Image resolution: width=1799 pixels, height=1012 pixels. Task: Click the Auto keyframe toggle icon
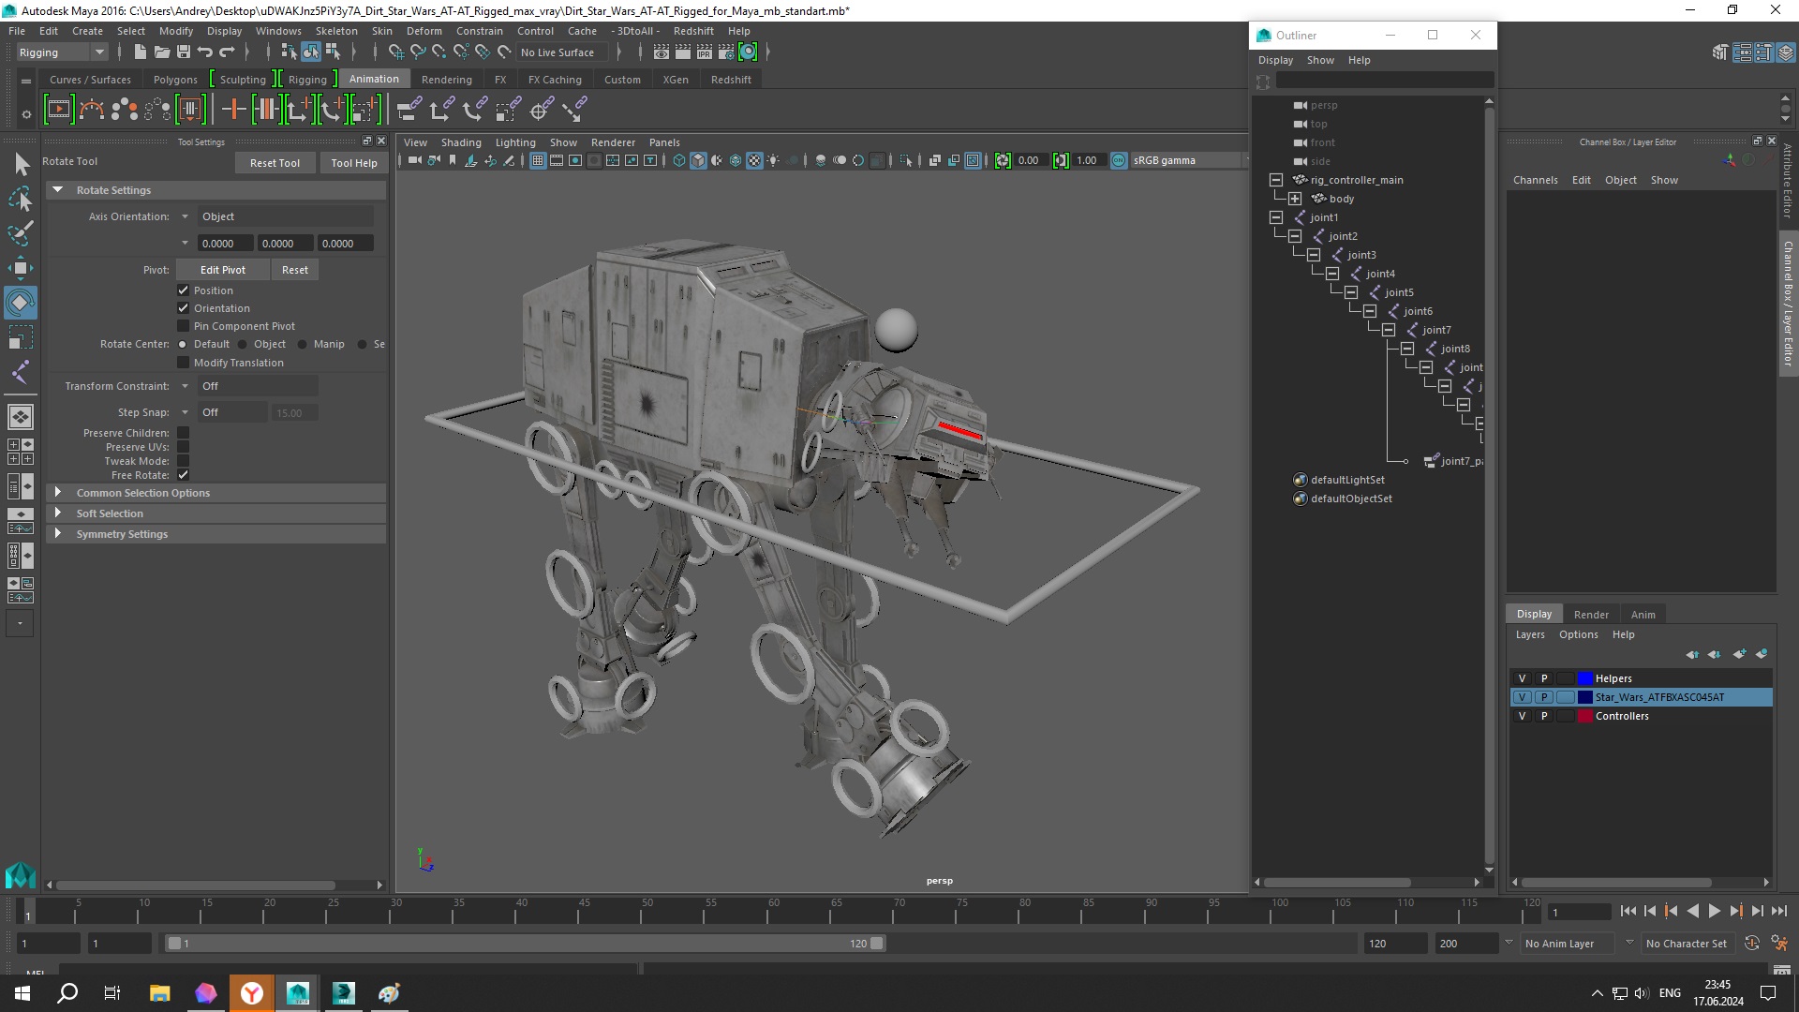(x=1751, y=944)
